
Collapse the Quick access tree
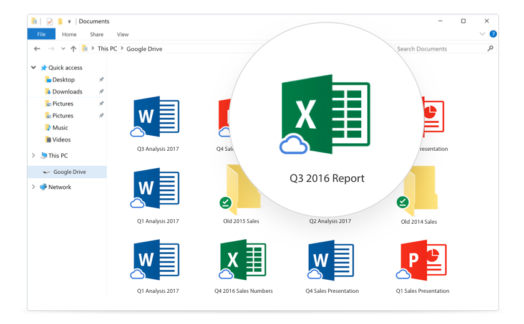point(34,67)
